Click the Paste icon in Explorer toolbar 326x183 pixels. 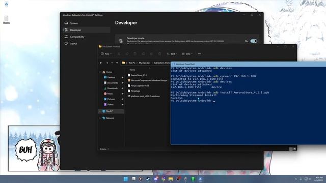tap(135, 54)
